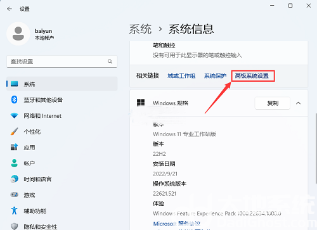
Task: Click the accessibility figure icon
Action: (14, 210)
